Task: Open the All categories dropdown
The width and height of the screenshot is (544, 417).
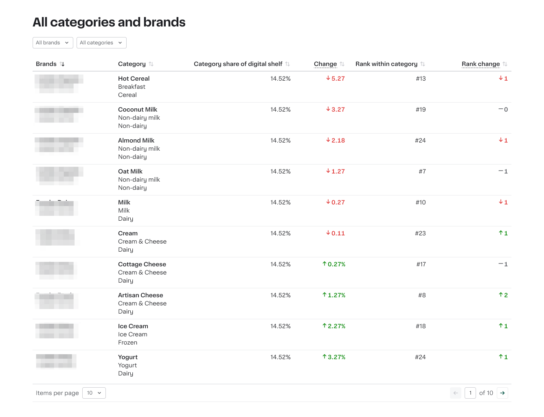Action: click(101, 42)
